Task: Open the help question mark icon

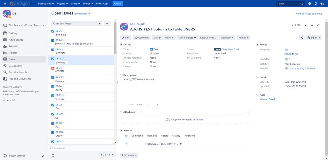Action: 310,4
